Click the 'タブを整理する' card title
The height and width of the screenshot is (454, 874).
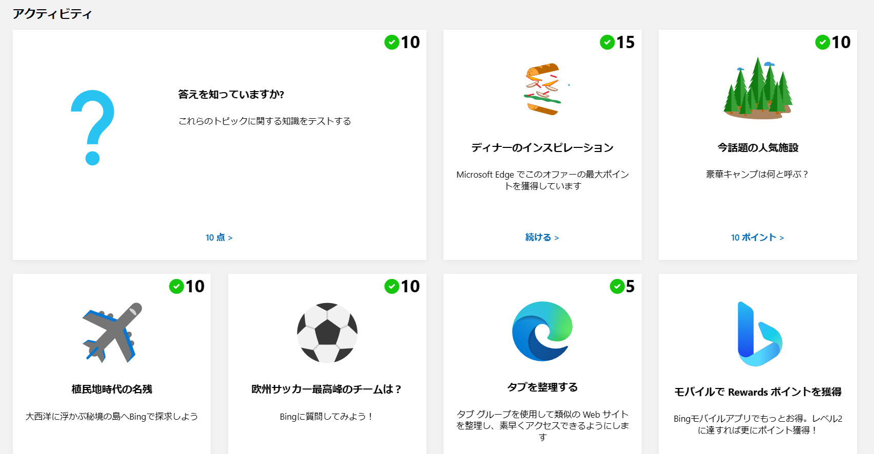[542, 387]
